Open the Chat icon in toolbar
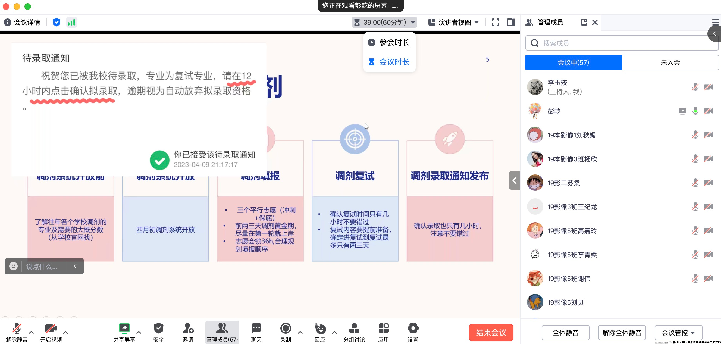 [256, 328]
